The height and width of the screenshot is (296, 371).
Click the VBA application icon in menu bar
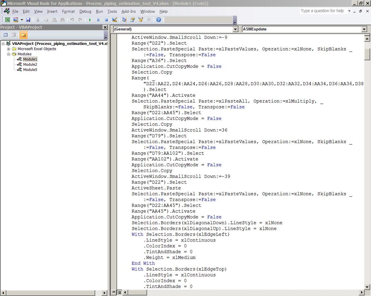tap(7, 11)
